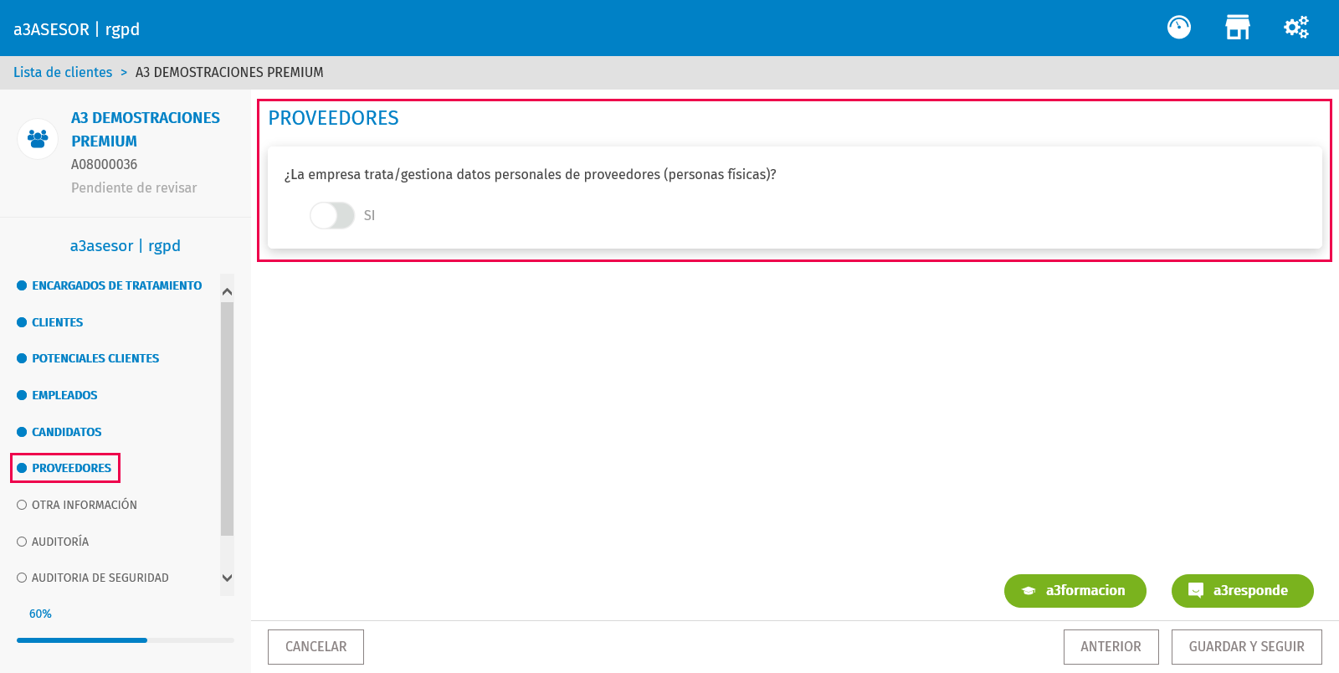Open the a3responde support button

click(1243, 591)
